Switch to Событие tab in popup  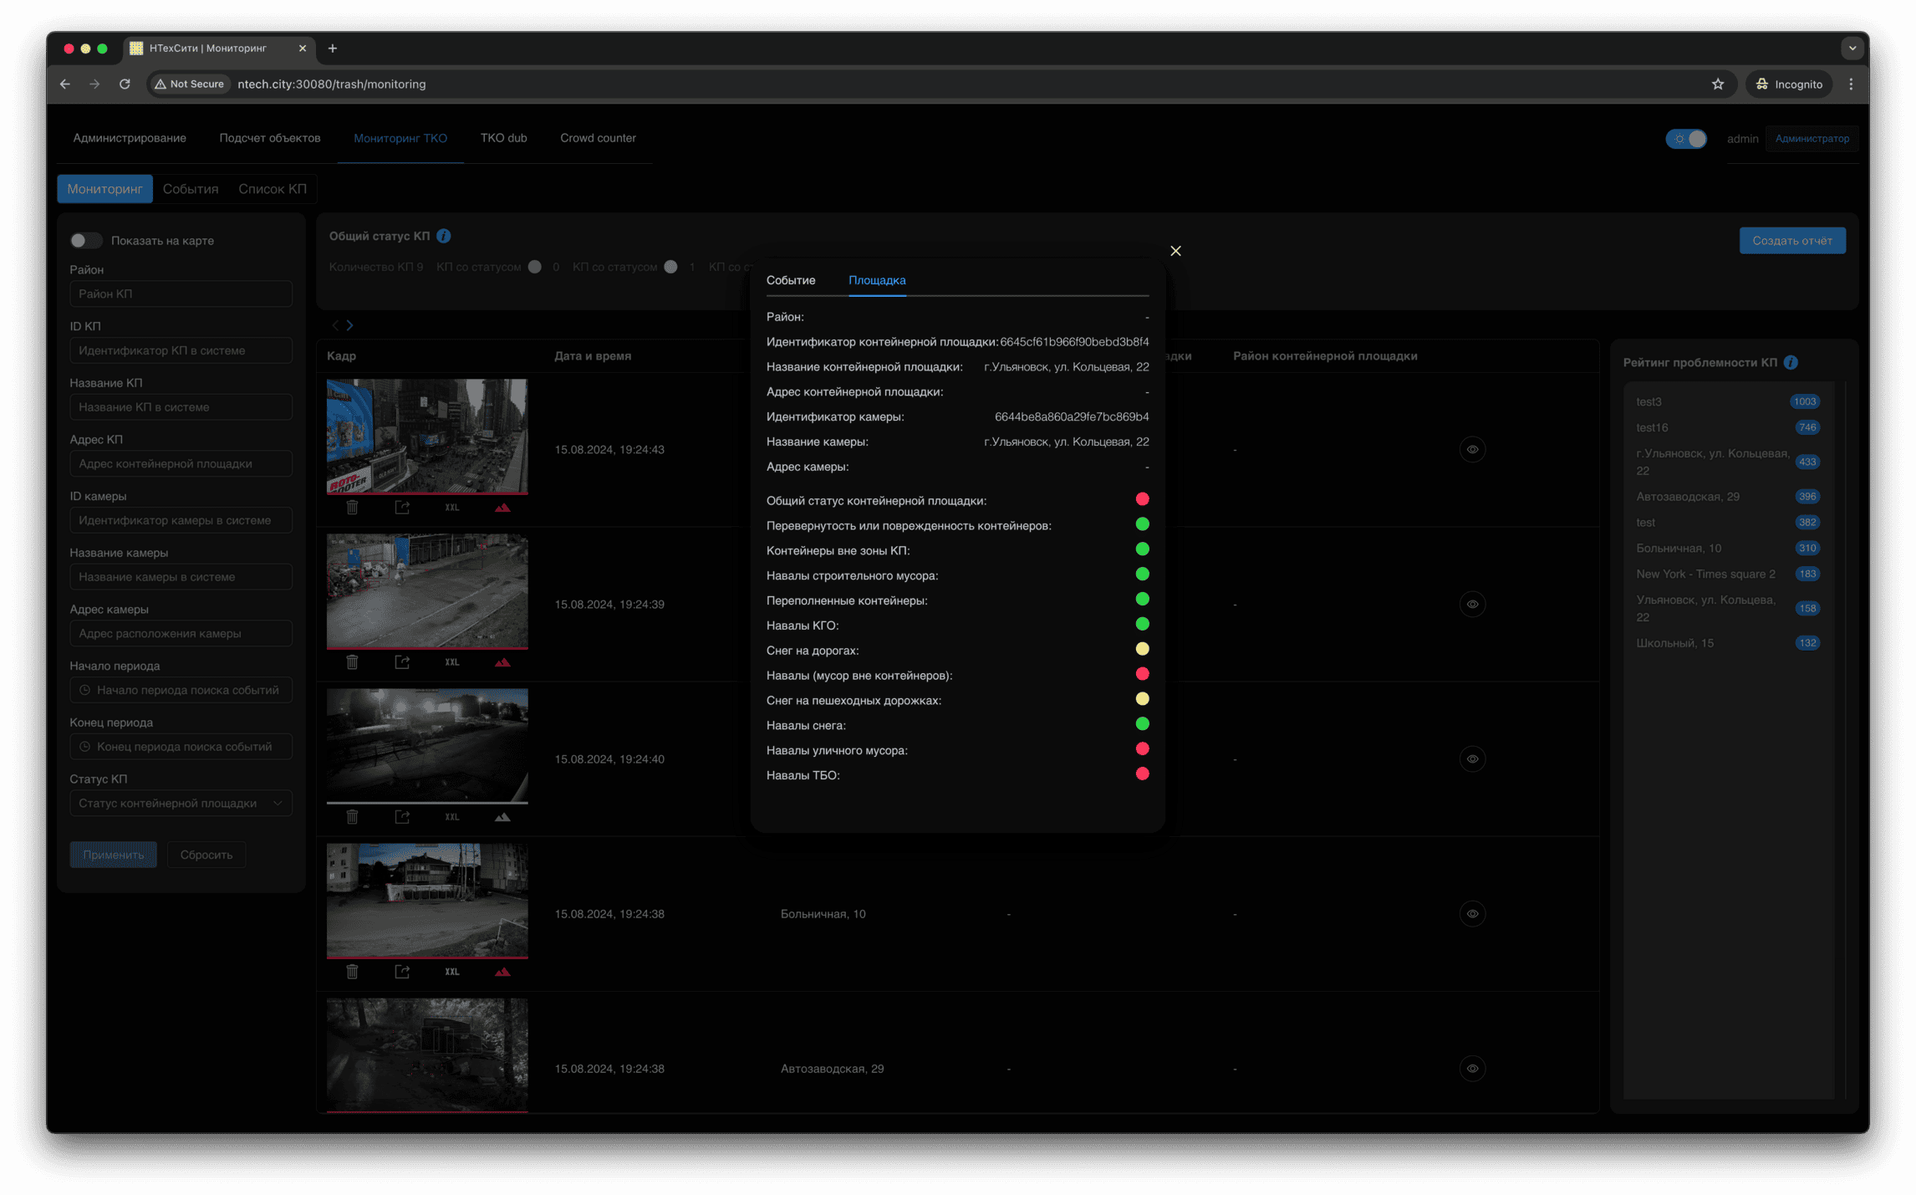pos(790,280)
